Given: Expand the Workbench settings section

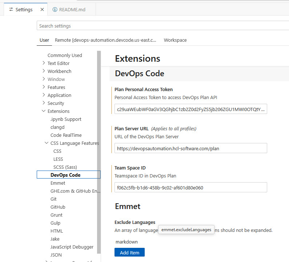Looking at the screenshot, I should click(44, 71).
